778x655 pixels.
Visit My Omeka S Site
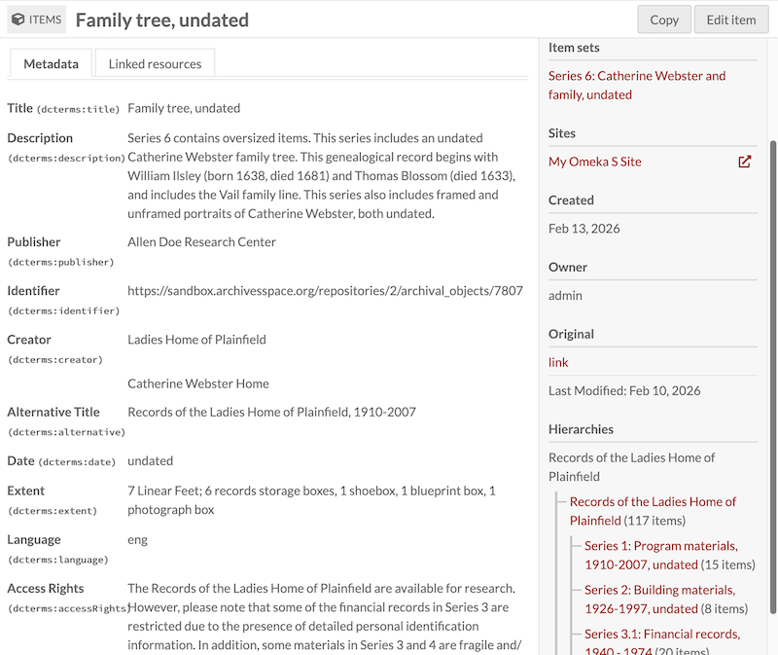592,161
